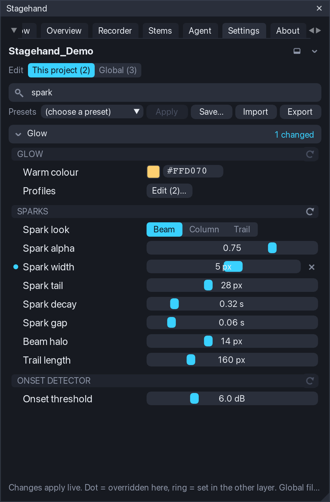Click the Trail length label
Viewport: 330px width, 502px height.
tap(47, 360)
